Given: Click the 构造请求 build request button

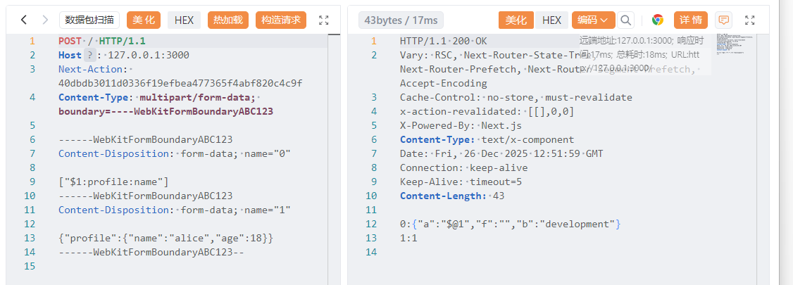Looking at the screenshot, I should click(x=281, y=20).
